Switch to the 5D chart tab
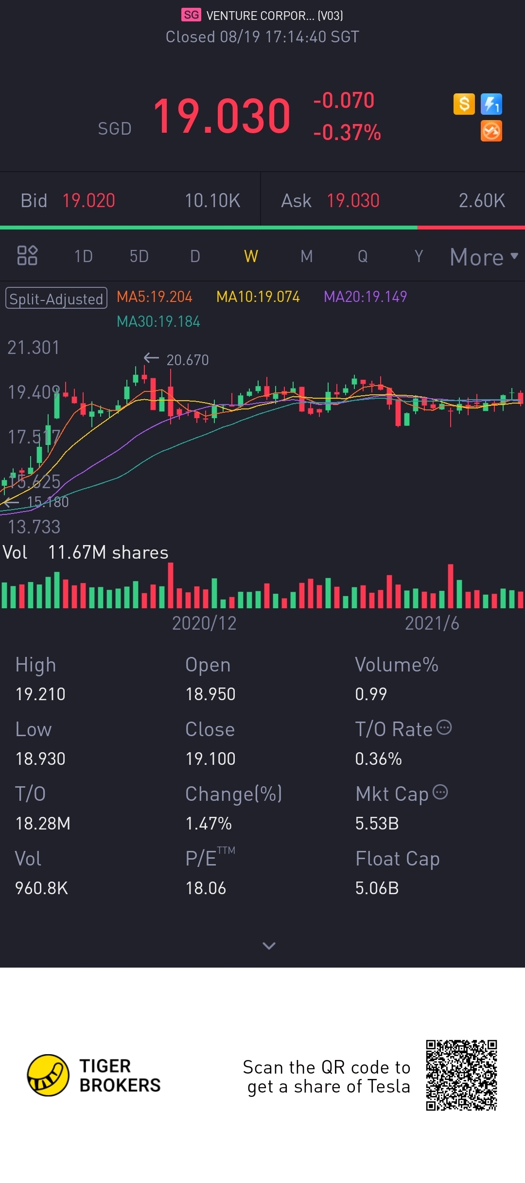 pos(139,256)
